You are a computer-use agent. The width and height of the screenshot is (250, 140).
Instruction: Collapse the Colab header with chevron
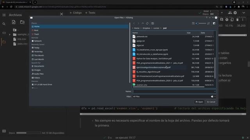[x=244, y=13]
